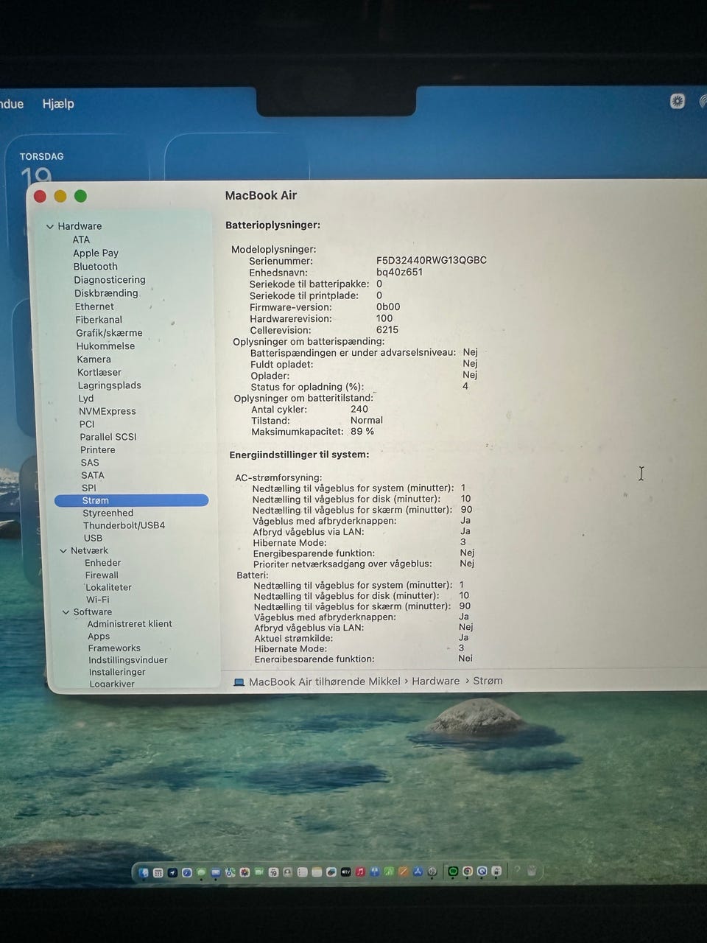Collapse the Software section chevron
This screenshot has width=707, height=943.
66,612
